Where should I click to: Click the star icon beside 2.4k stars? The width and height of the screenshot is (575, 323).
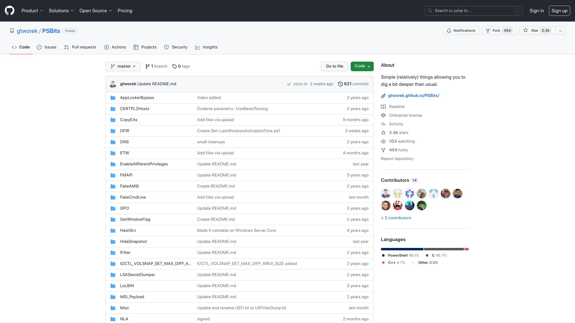tap(383, 133)
